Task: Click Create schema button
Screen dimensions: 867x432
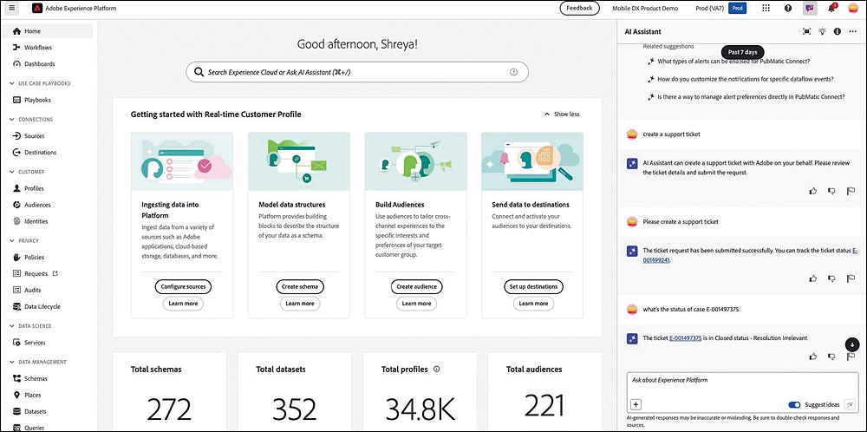Action: coord(300,286)
